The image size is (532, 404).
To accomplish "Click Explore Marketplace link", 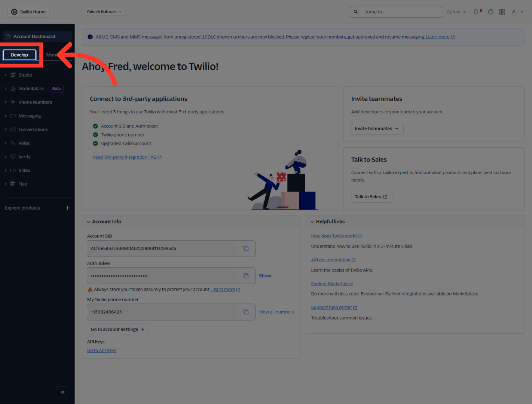I will (332, 284).
